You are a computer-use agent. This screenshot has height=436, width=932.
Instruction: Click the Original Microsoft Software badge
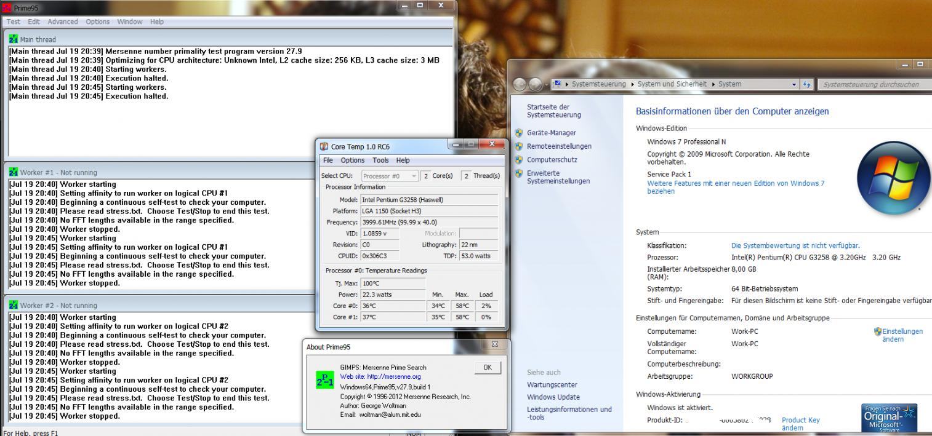click(x=890, y=419)
